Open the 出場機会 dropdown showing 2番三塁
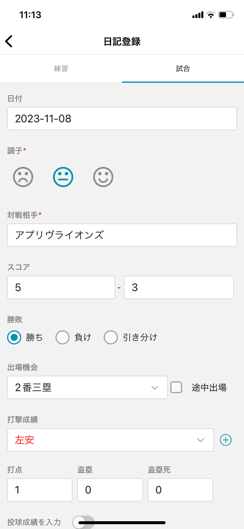 (87, 387)
